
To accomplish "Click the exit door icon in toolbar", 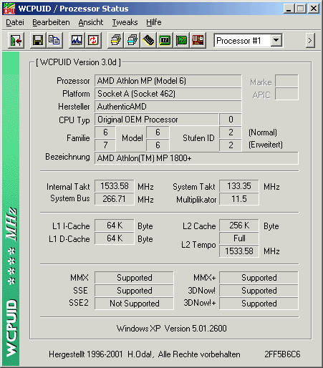I will (16, 40).
